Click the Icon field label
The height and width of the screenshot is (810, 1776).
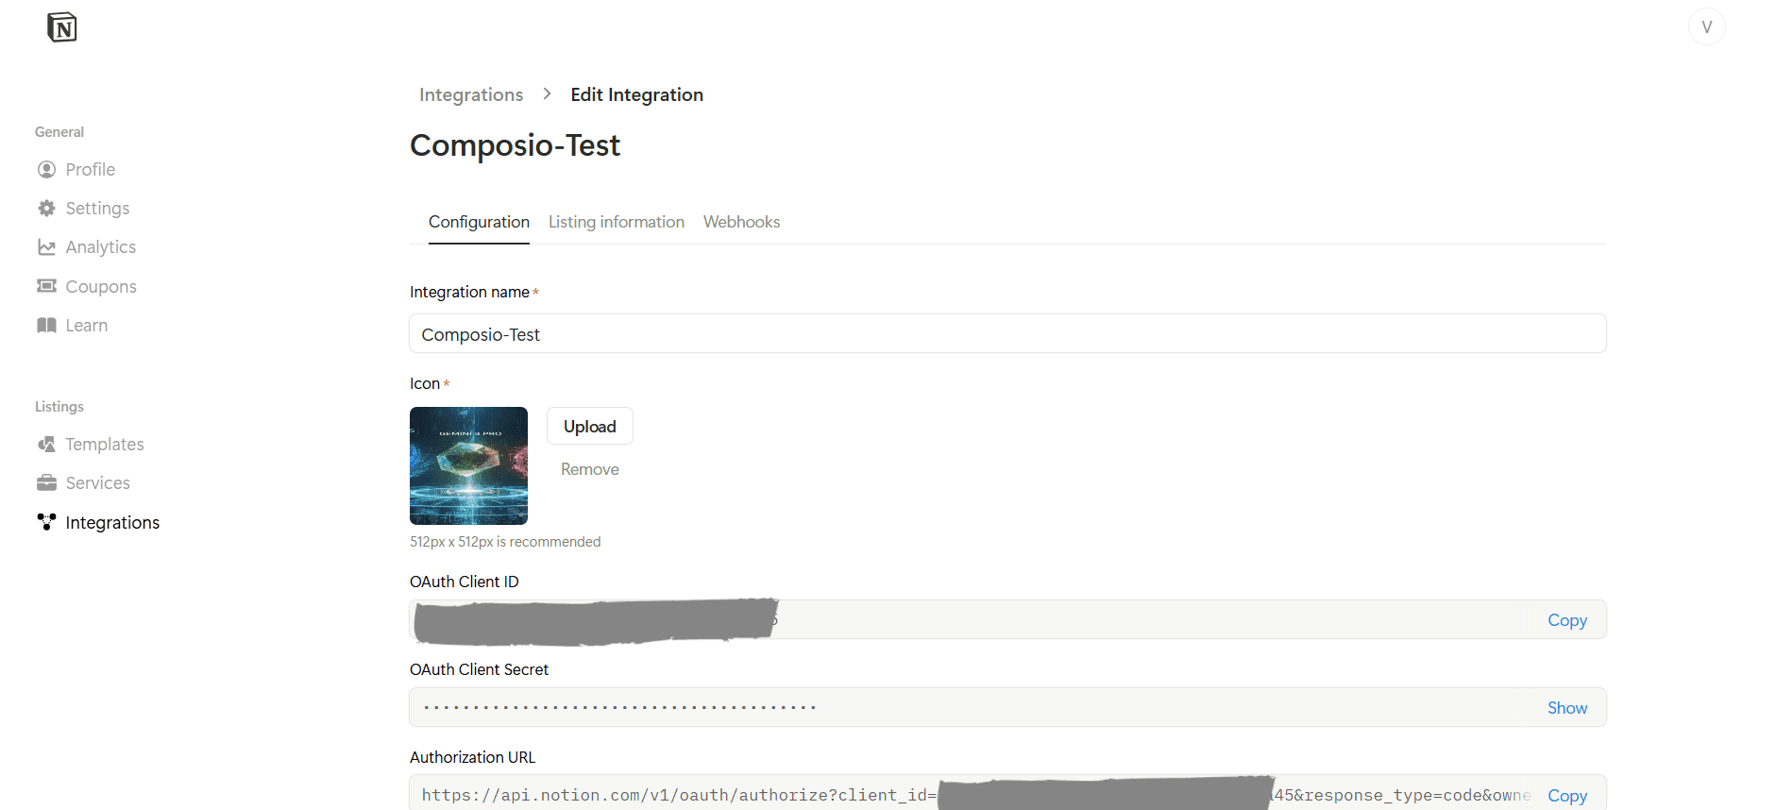pos(425,383)
